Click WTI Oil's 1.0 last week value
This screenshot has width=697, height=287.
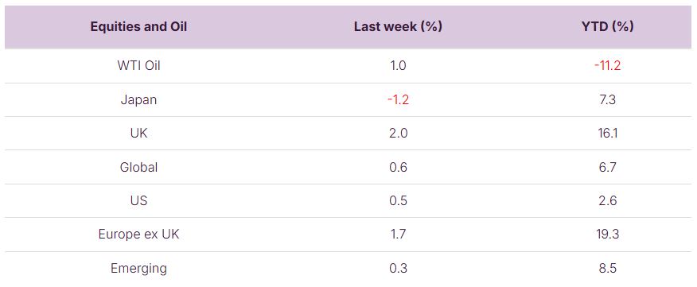point(398,66)
